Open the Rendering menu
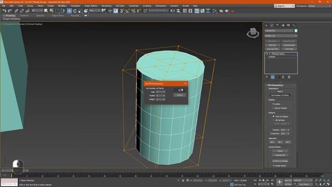The width and height of the screenshot is (332, 187). (106, 6)
